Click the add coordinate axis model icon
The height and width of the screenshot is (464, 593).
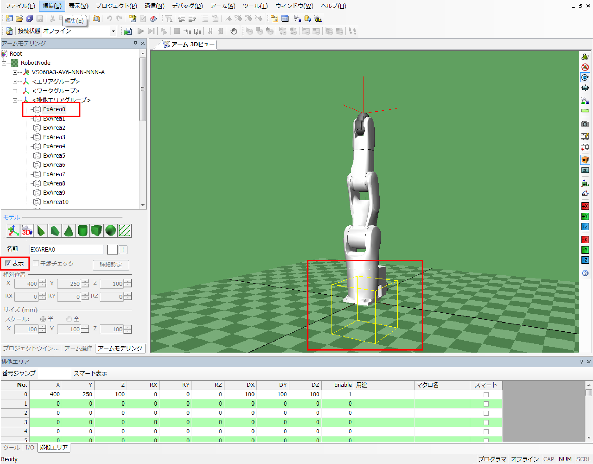tap(13, 231)
